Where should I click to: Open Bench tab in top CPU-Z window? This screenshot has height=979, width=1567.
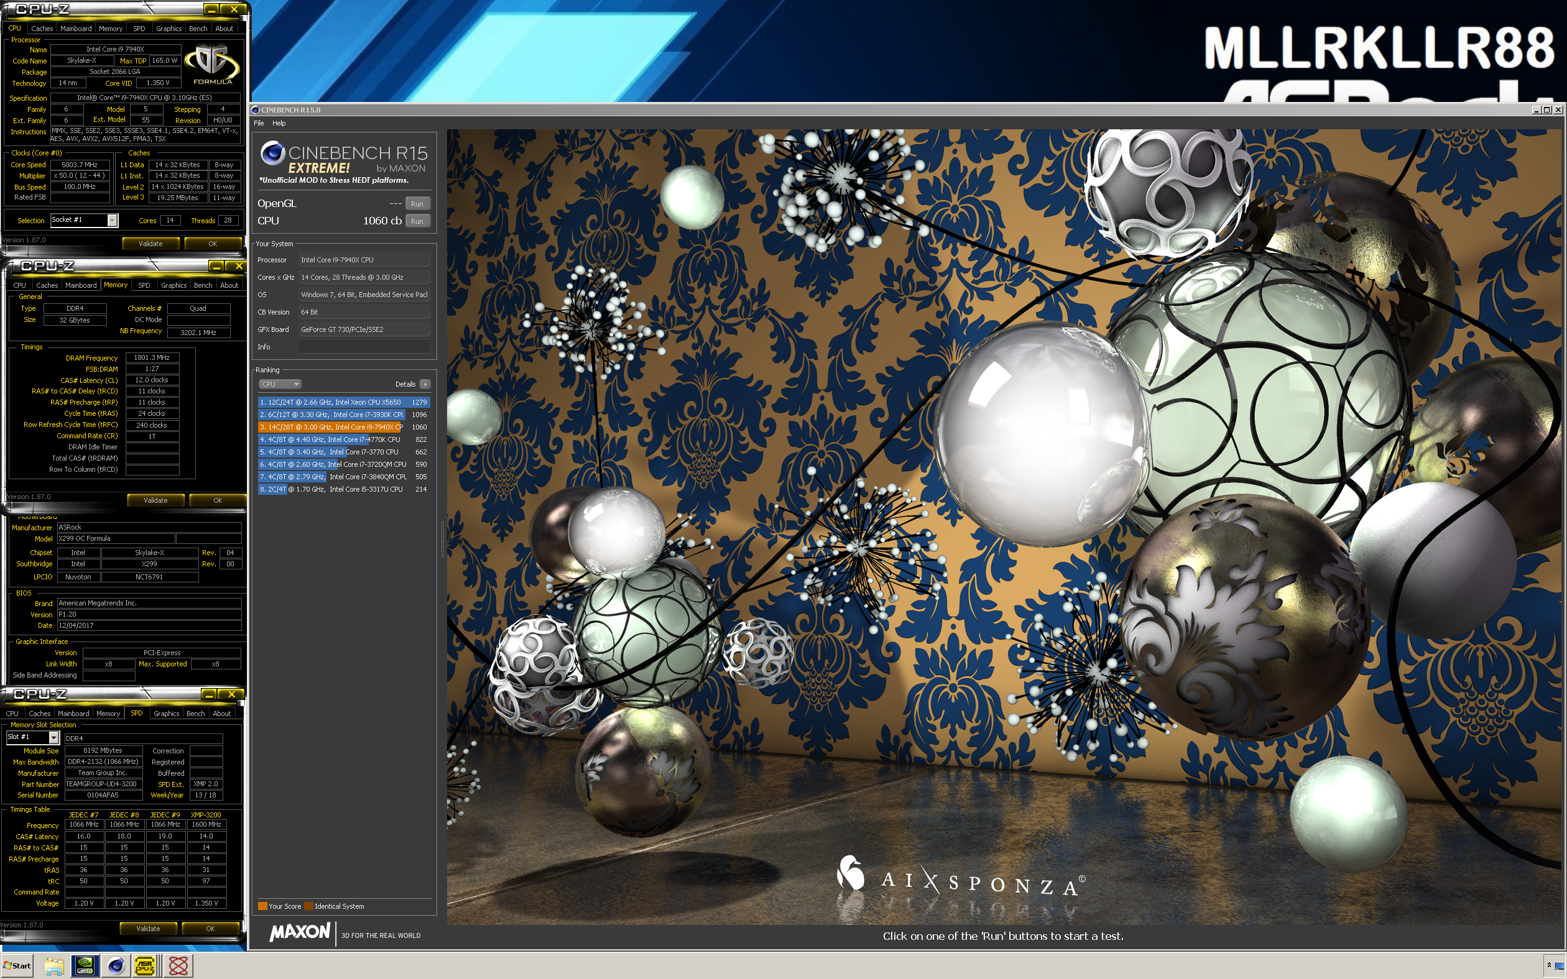pyautogui.click(x=198, y=29)
